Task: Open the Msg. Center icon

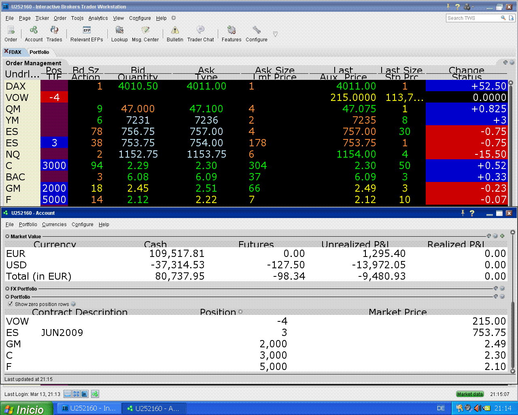Action: (x=145, y=30)
